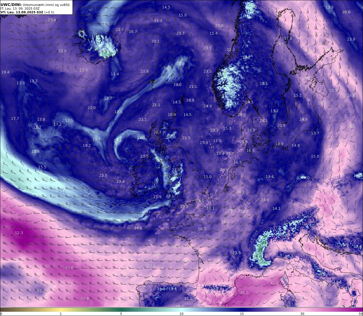Click the 21.6 map value
Image resolution: width=363 pixels, height=316 pixels.
tap(145, 71)
